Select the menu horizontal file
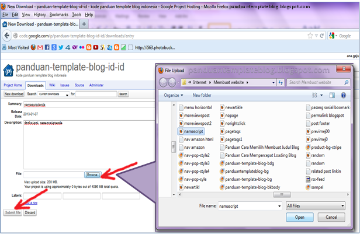 pyautogui.click(x=195, y=107)
